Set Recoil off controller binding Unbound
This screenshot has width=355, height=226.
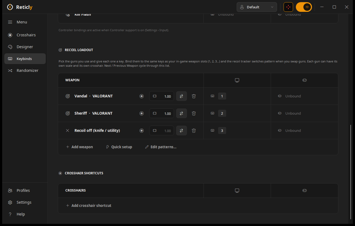click(x=293, y=130)
